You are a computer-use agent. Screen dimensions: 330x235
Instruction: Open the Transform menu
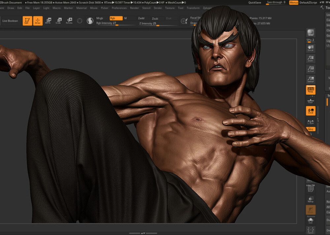[x=193, y=8]
